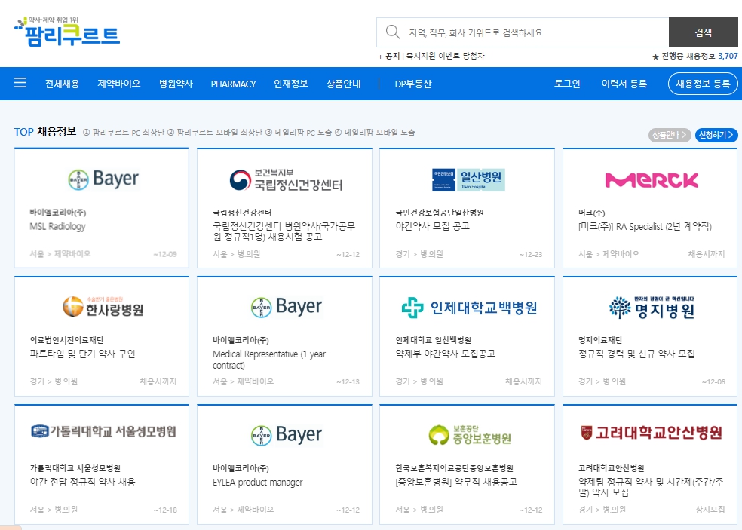Viewport: 742px width, 530px height.
Task: Open the 가톨릭대학교 서울성모병원 logo
Action: (103, 431)
